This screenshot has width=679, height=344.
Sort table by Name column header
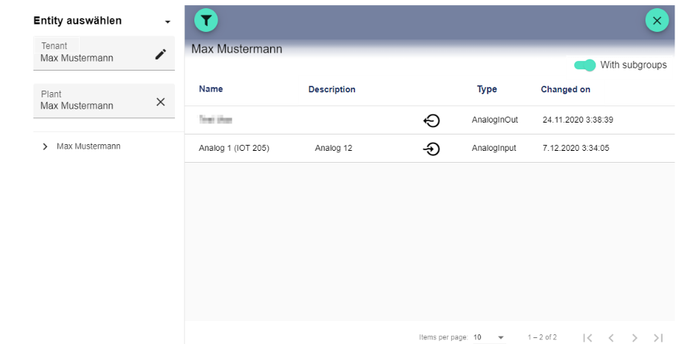coord(211,89)
